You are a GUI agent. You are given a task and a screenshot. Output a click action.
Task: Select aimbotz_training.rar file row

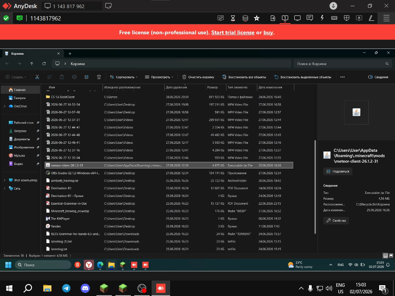(169, 180)
